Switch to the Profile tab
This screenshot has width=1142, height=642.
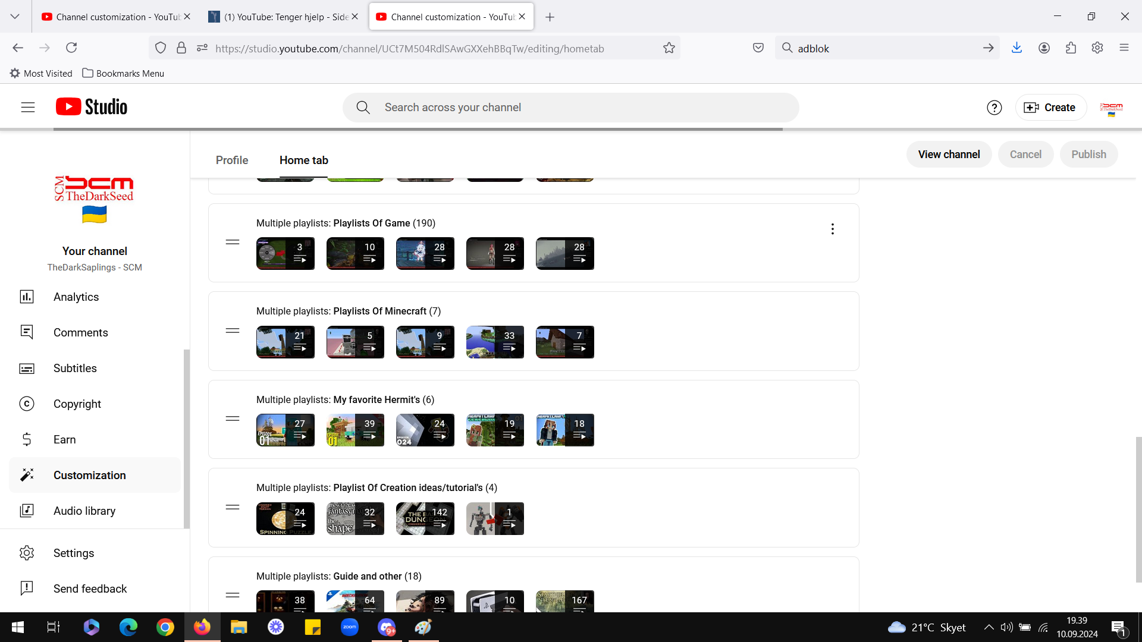232,160
